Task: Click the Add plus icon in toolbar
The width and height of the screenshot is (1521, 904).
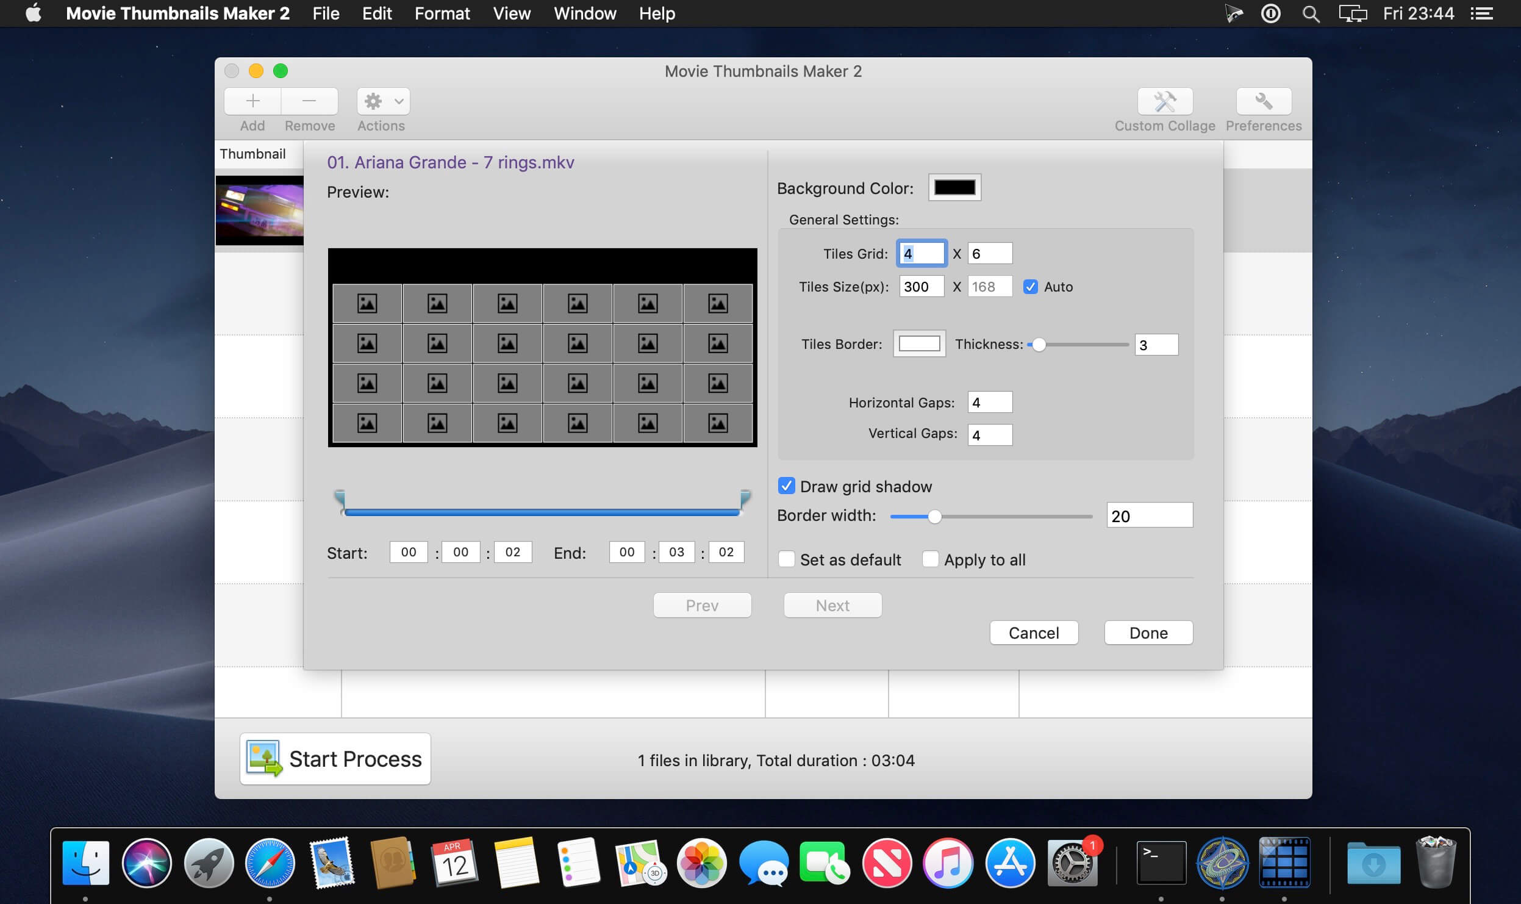Action: [x=252, y=101]
